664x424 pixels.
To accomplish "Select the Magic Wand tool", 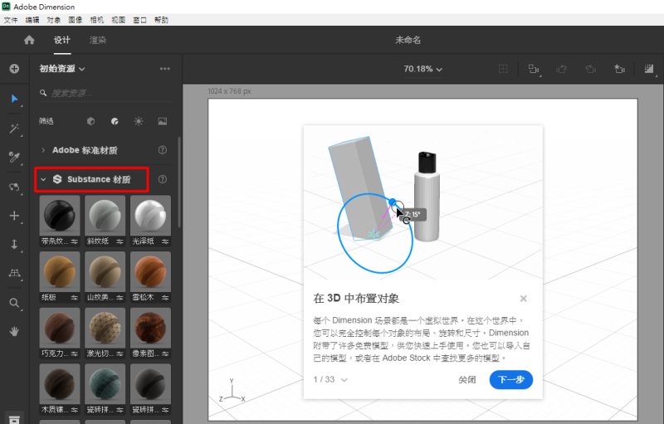I will point(14,129).
